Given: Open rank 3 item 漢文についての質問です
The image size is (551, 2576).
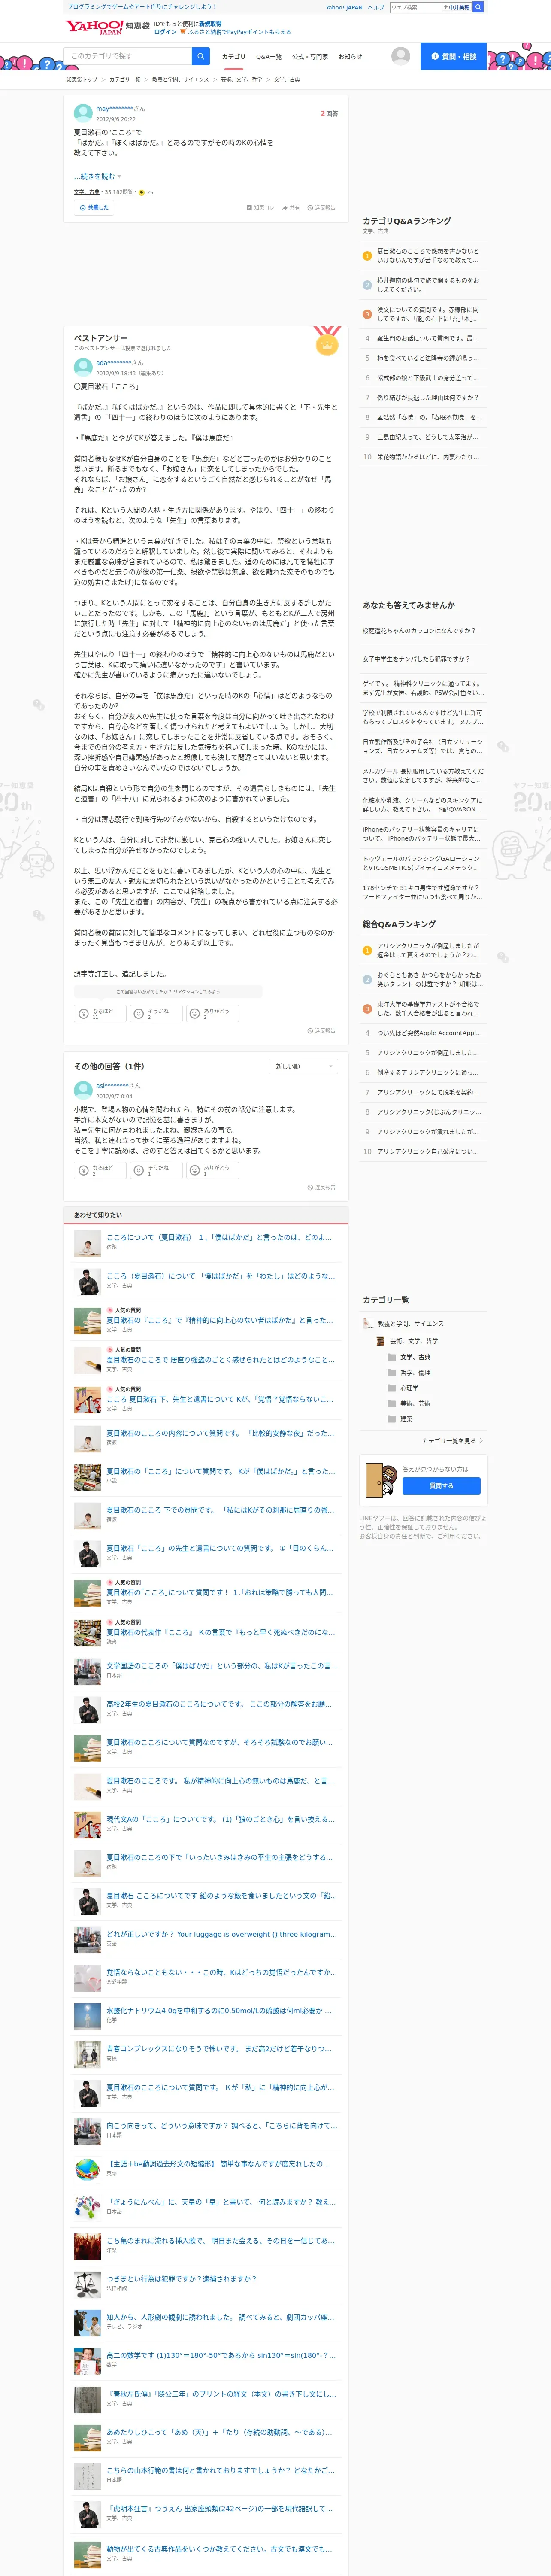Looking at the screenshot, I should 428,314.
